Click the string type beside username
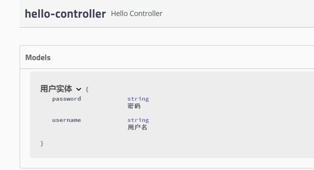 click(138, 120)
